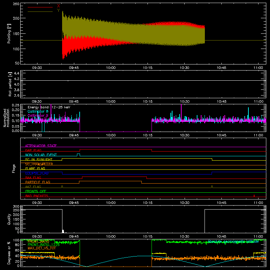Click the NON_SOLAR_EVENT flag label

tap(41, 155)
